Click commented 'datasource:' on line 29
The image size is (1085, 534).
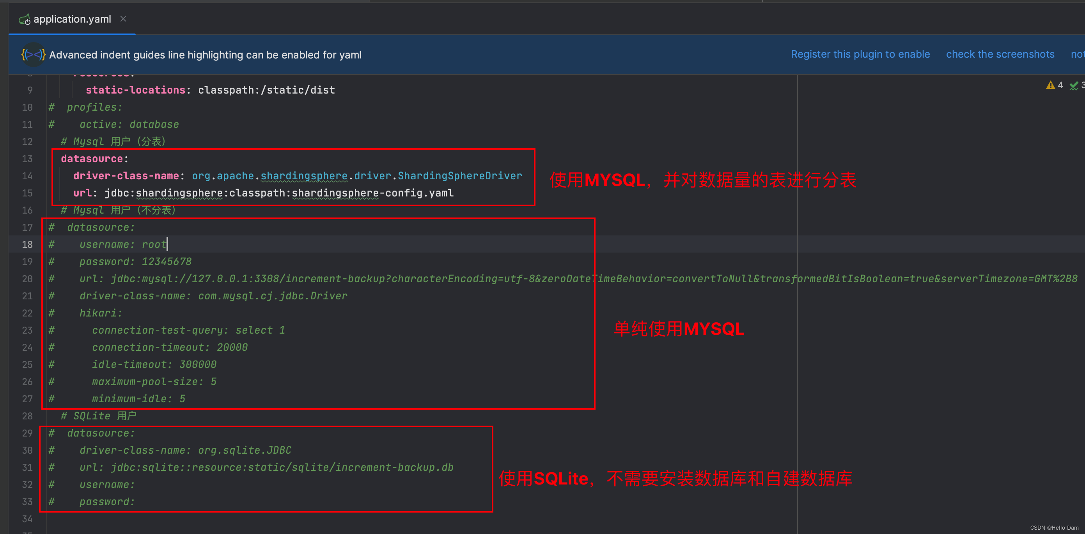[x=101, y=433]
